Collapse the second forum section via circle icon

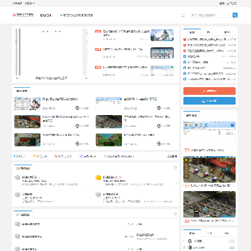[x=176, y=214]
